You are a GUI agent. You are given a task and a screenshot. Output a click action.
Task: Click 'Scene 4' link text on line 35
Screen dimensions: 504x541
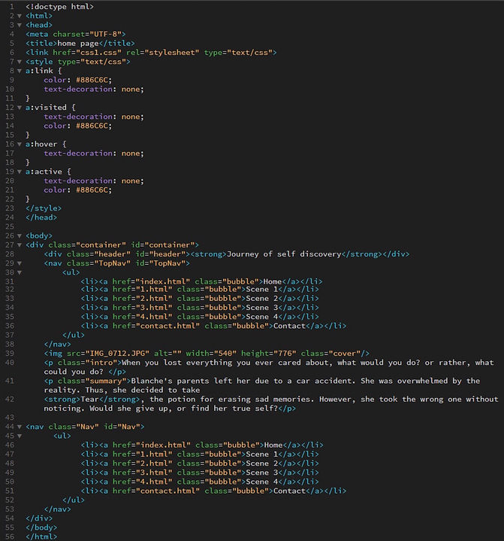point(262,317)
